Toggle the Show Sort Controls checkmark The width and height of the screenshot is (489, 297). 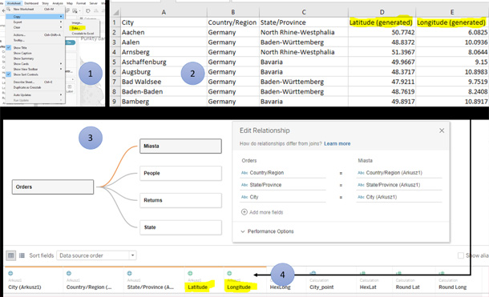click(9, 74)
